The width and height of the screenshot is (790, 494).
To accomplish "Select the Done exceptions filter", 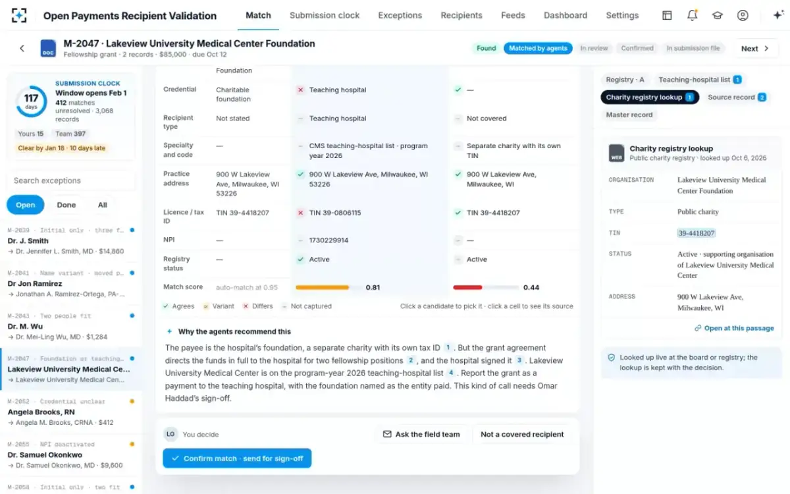I will 66,205.
